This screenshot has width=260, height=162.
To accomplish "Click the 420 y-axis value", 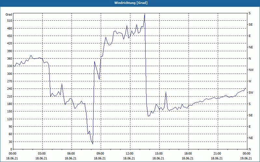I will tap(10, 43).
